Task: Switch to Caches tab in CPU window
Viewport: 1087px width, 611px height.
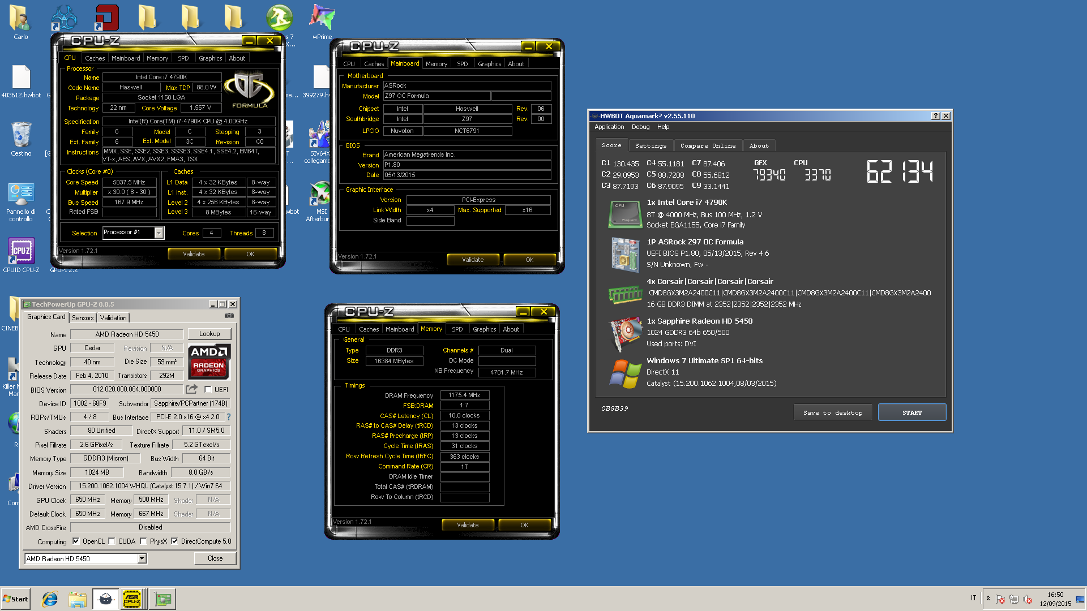Action: 95,58
